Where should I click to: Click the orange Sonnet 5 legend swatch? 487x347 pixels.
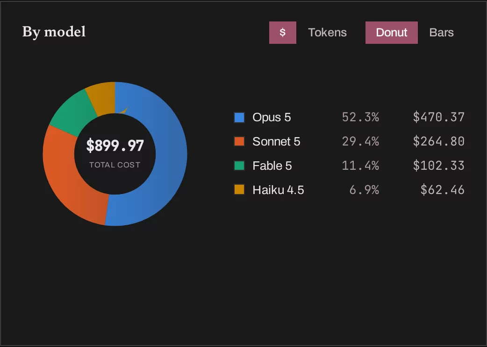coord(239,141)
